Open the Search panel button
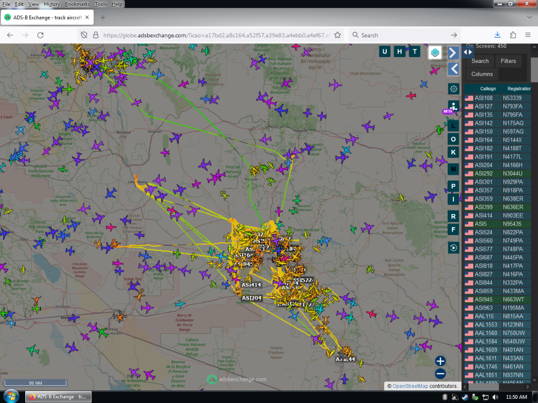 [x=480, y=61]
